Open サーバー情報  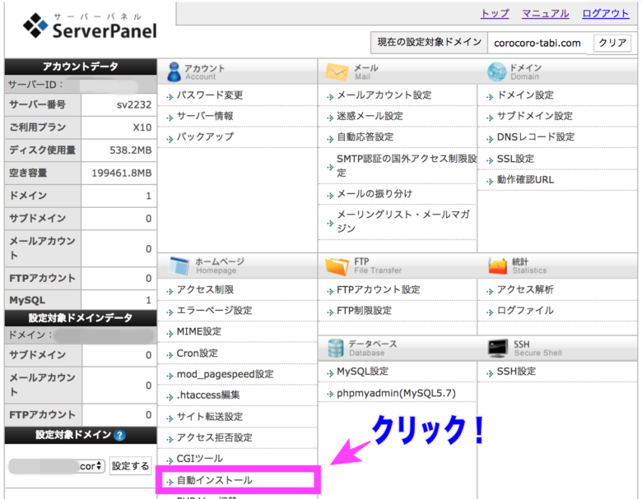[205, 116]
